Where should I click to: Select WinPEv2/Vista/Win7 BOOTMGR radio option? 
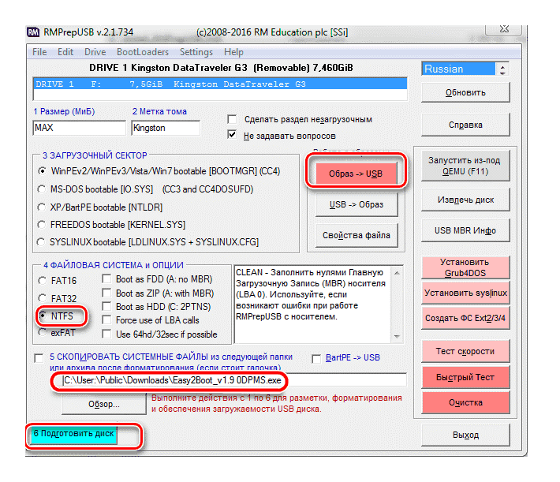point(42,171)
